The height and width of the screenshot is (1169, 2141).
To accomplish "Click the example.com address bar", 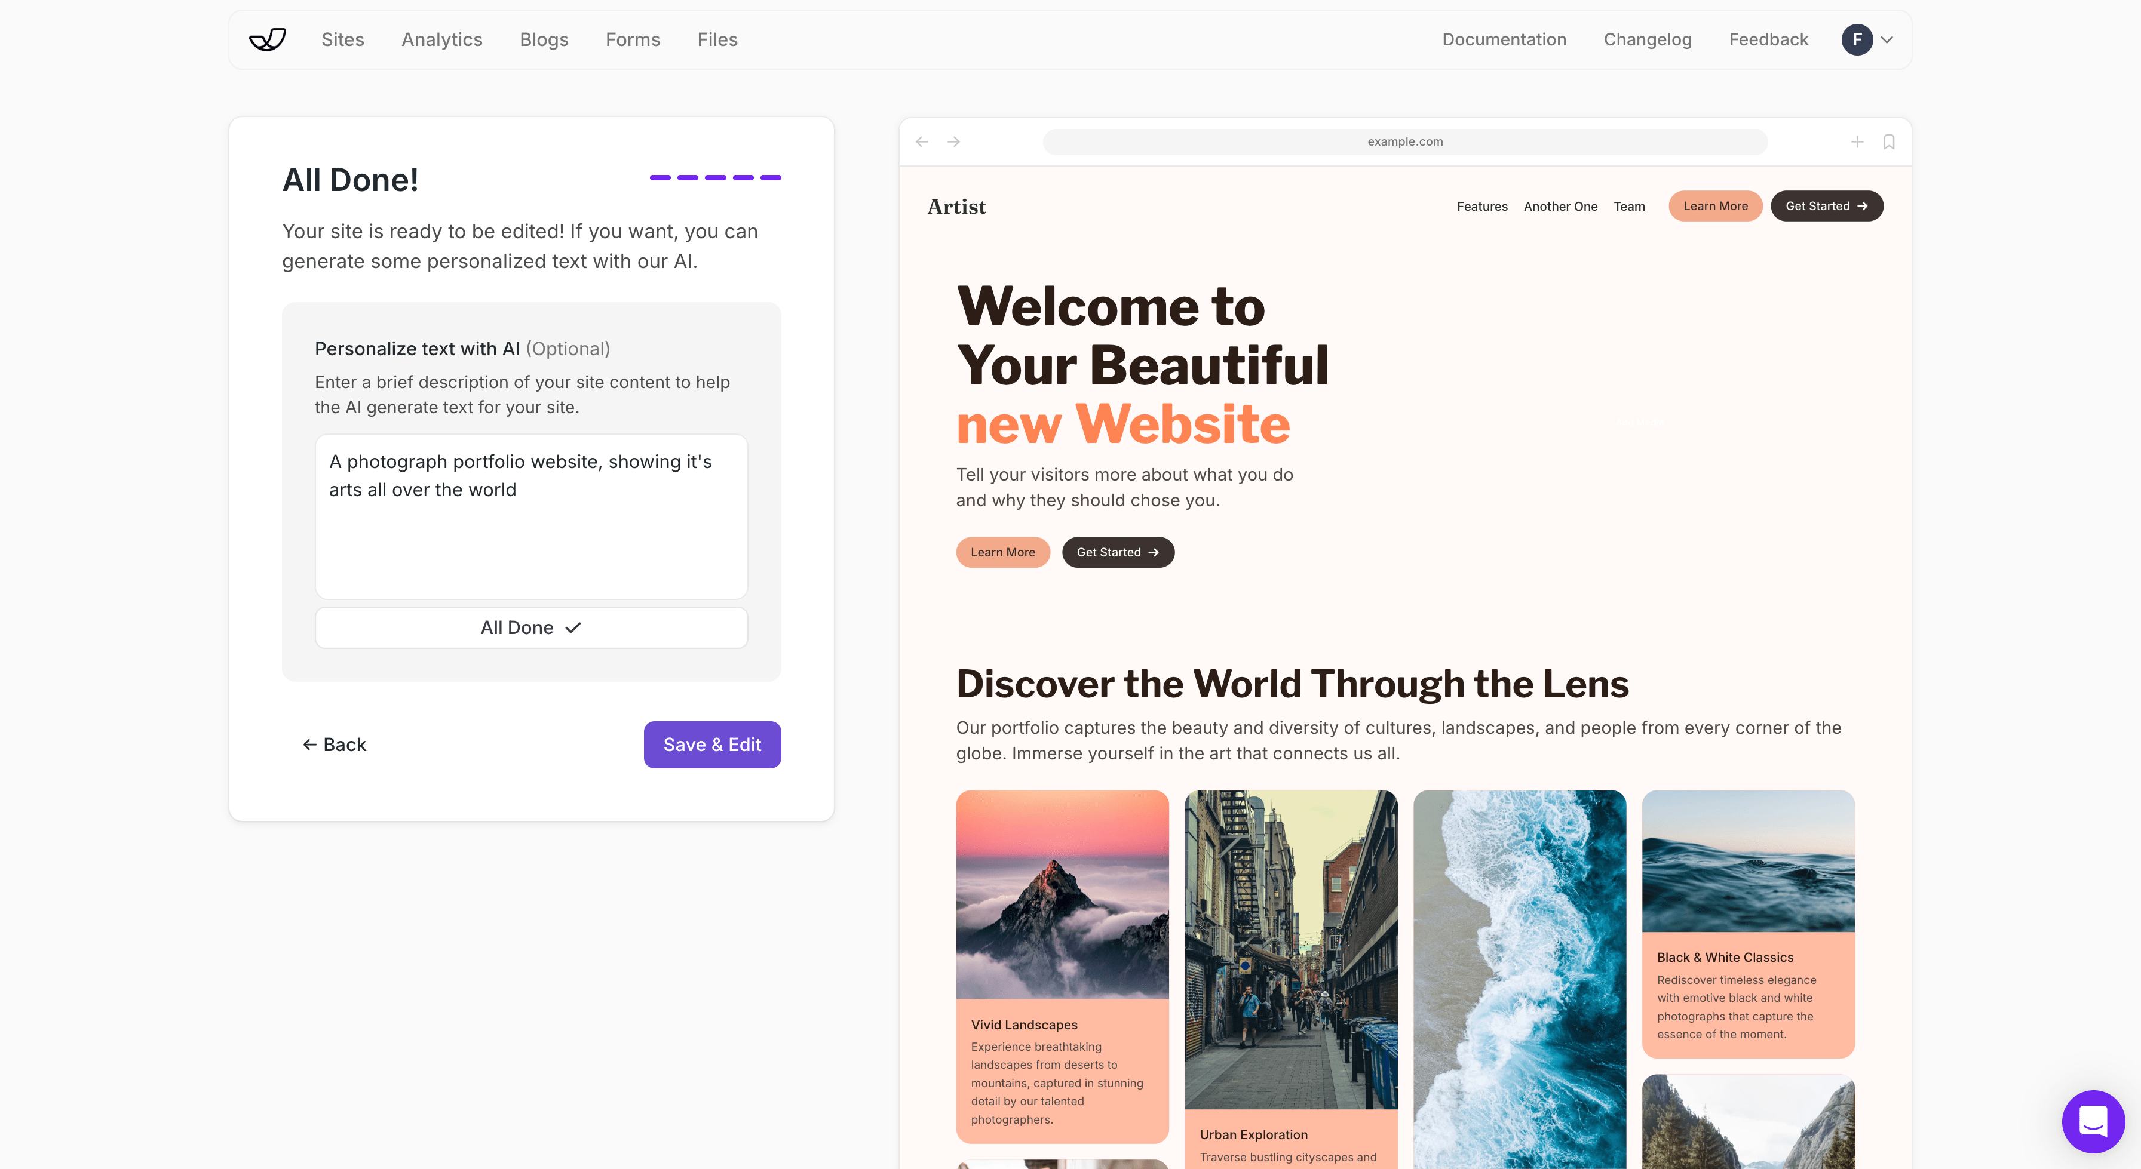I will [x=1404, y=142].
